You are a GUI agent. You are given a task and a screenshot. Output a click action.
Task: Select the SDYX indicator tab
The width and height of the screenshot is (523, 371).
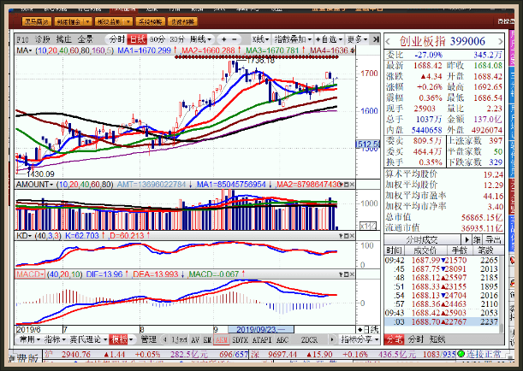[x=241, y=339]
